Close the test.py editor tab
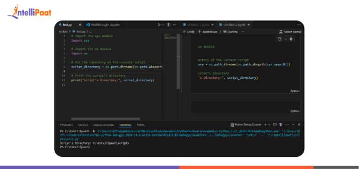This screenshot has height=169, width=359. point(80,25)
